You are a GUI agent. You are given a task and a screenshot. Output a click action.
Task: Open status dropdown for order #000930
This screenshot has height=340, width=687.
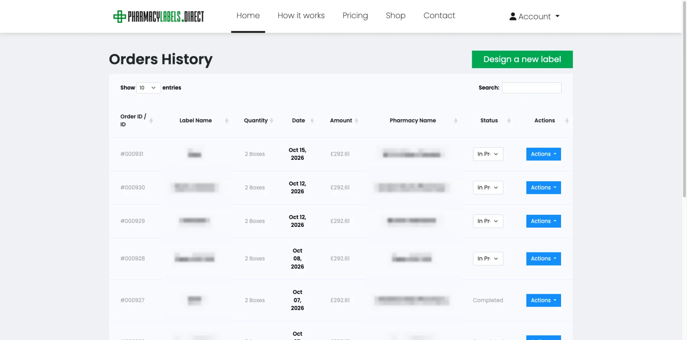click(488, 188)
